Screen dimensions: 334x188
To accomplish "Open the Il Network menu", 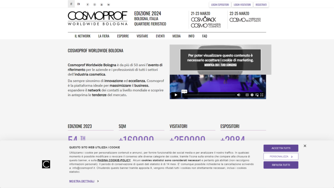I will pos(83,36).
